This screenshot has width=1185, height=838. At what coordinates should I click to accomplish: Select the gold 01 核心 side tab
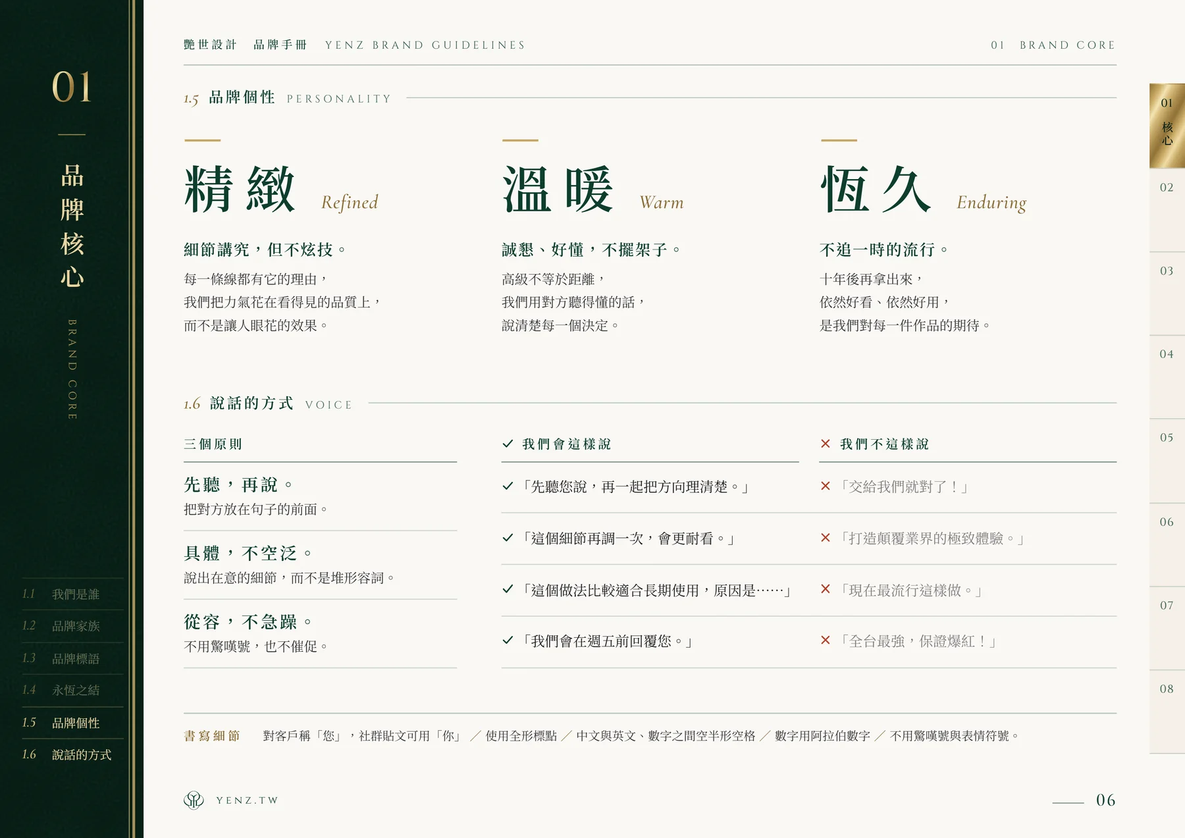1167,125
